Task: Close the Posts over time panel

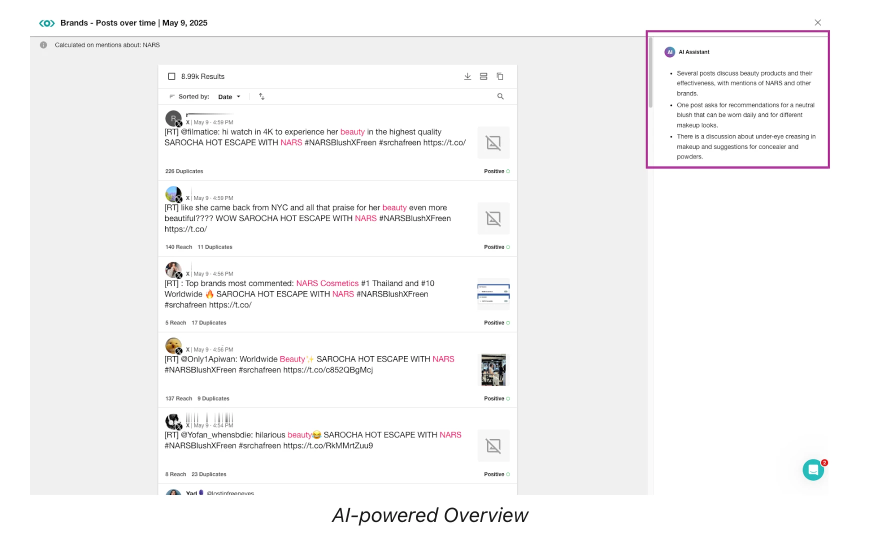Action: click(x=817, y=22)
